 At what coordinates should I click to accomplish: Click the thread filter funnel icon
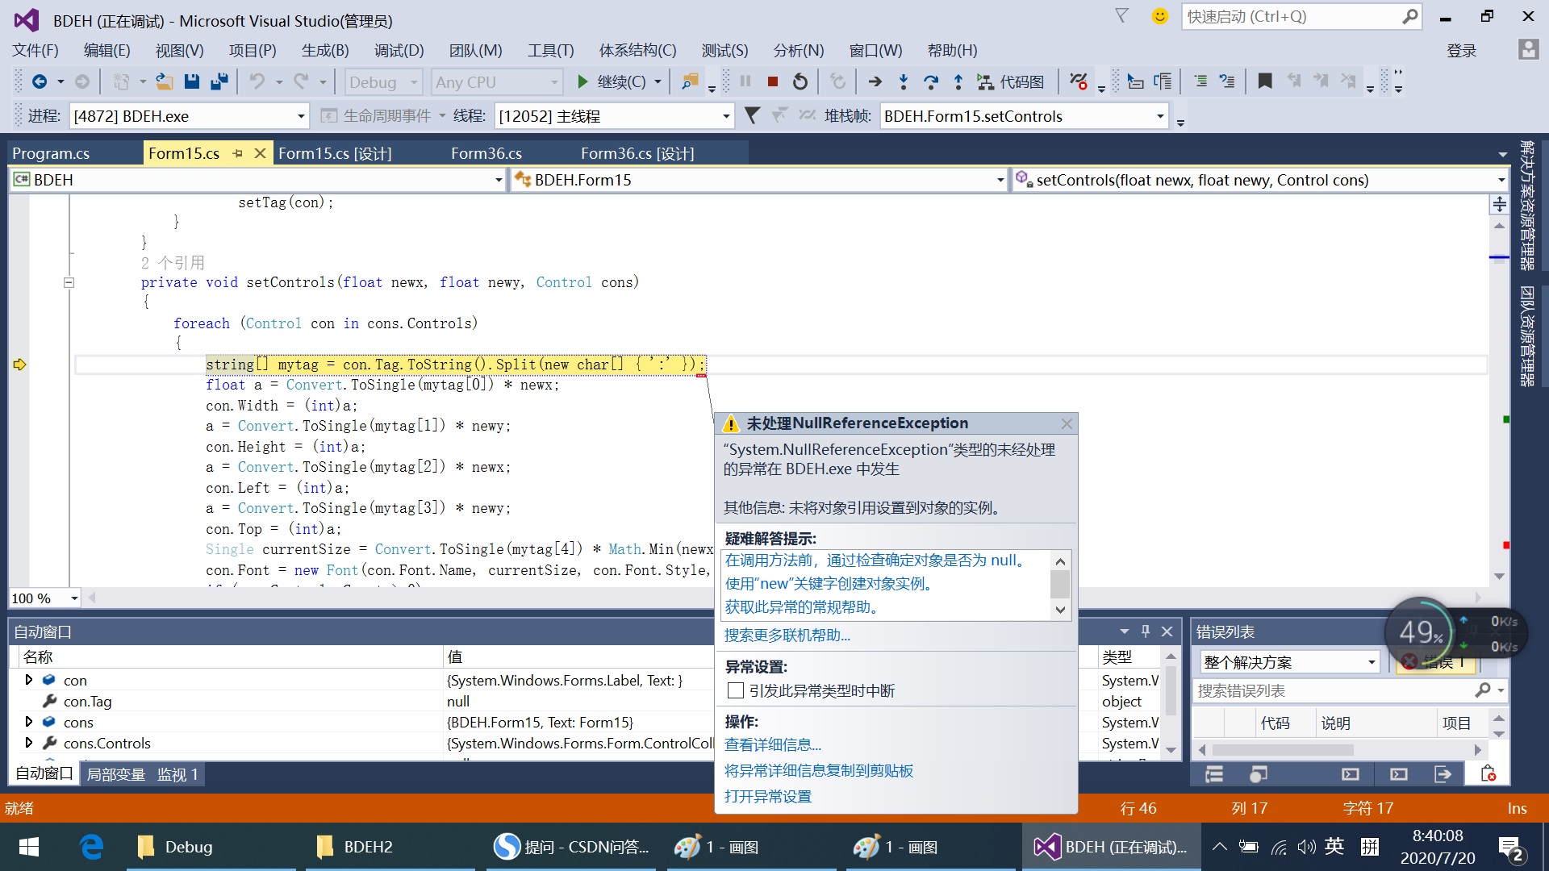point(752,115)
